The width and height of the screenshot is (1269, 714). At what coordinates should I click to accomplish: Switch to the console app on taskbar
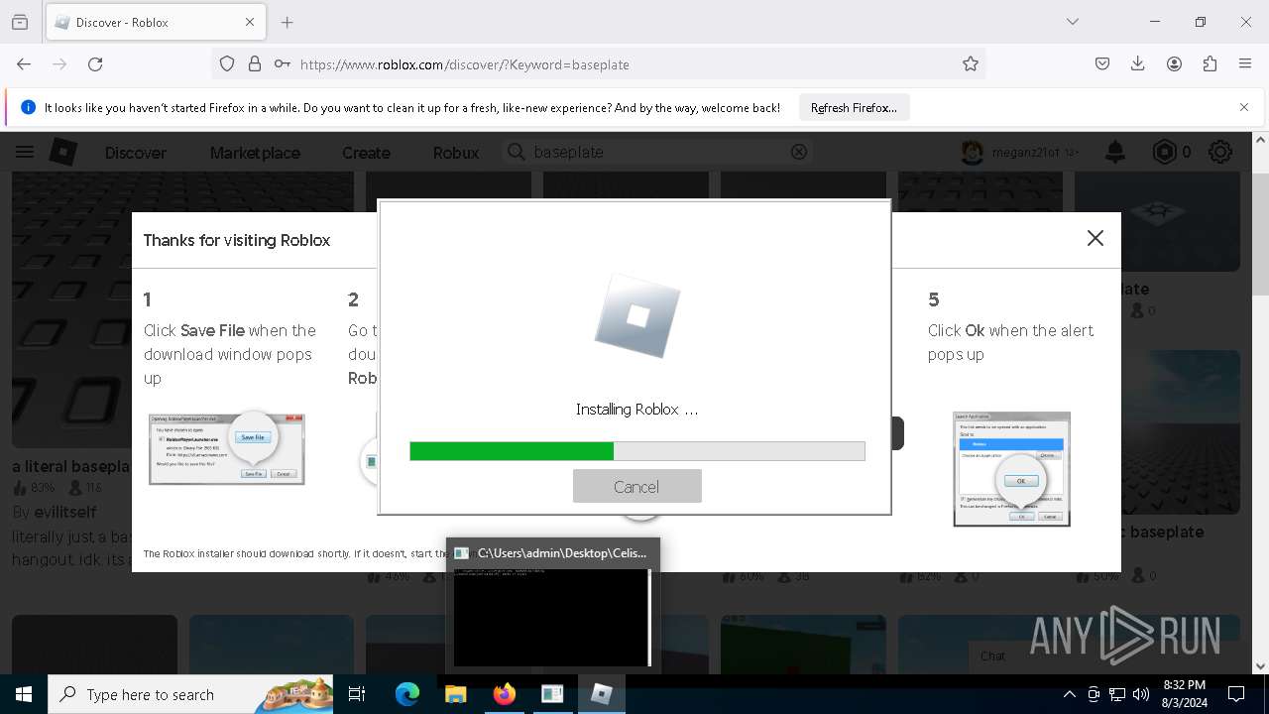tap(552, 694)
